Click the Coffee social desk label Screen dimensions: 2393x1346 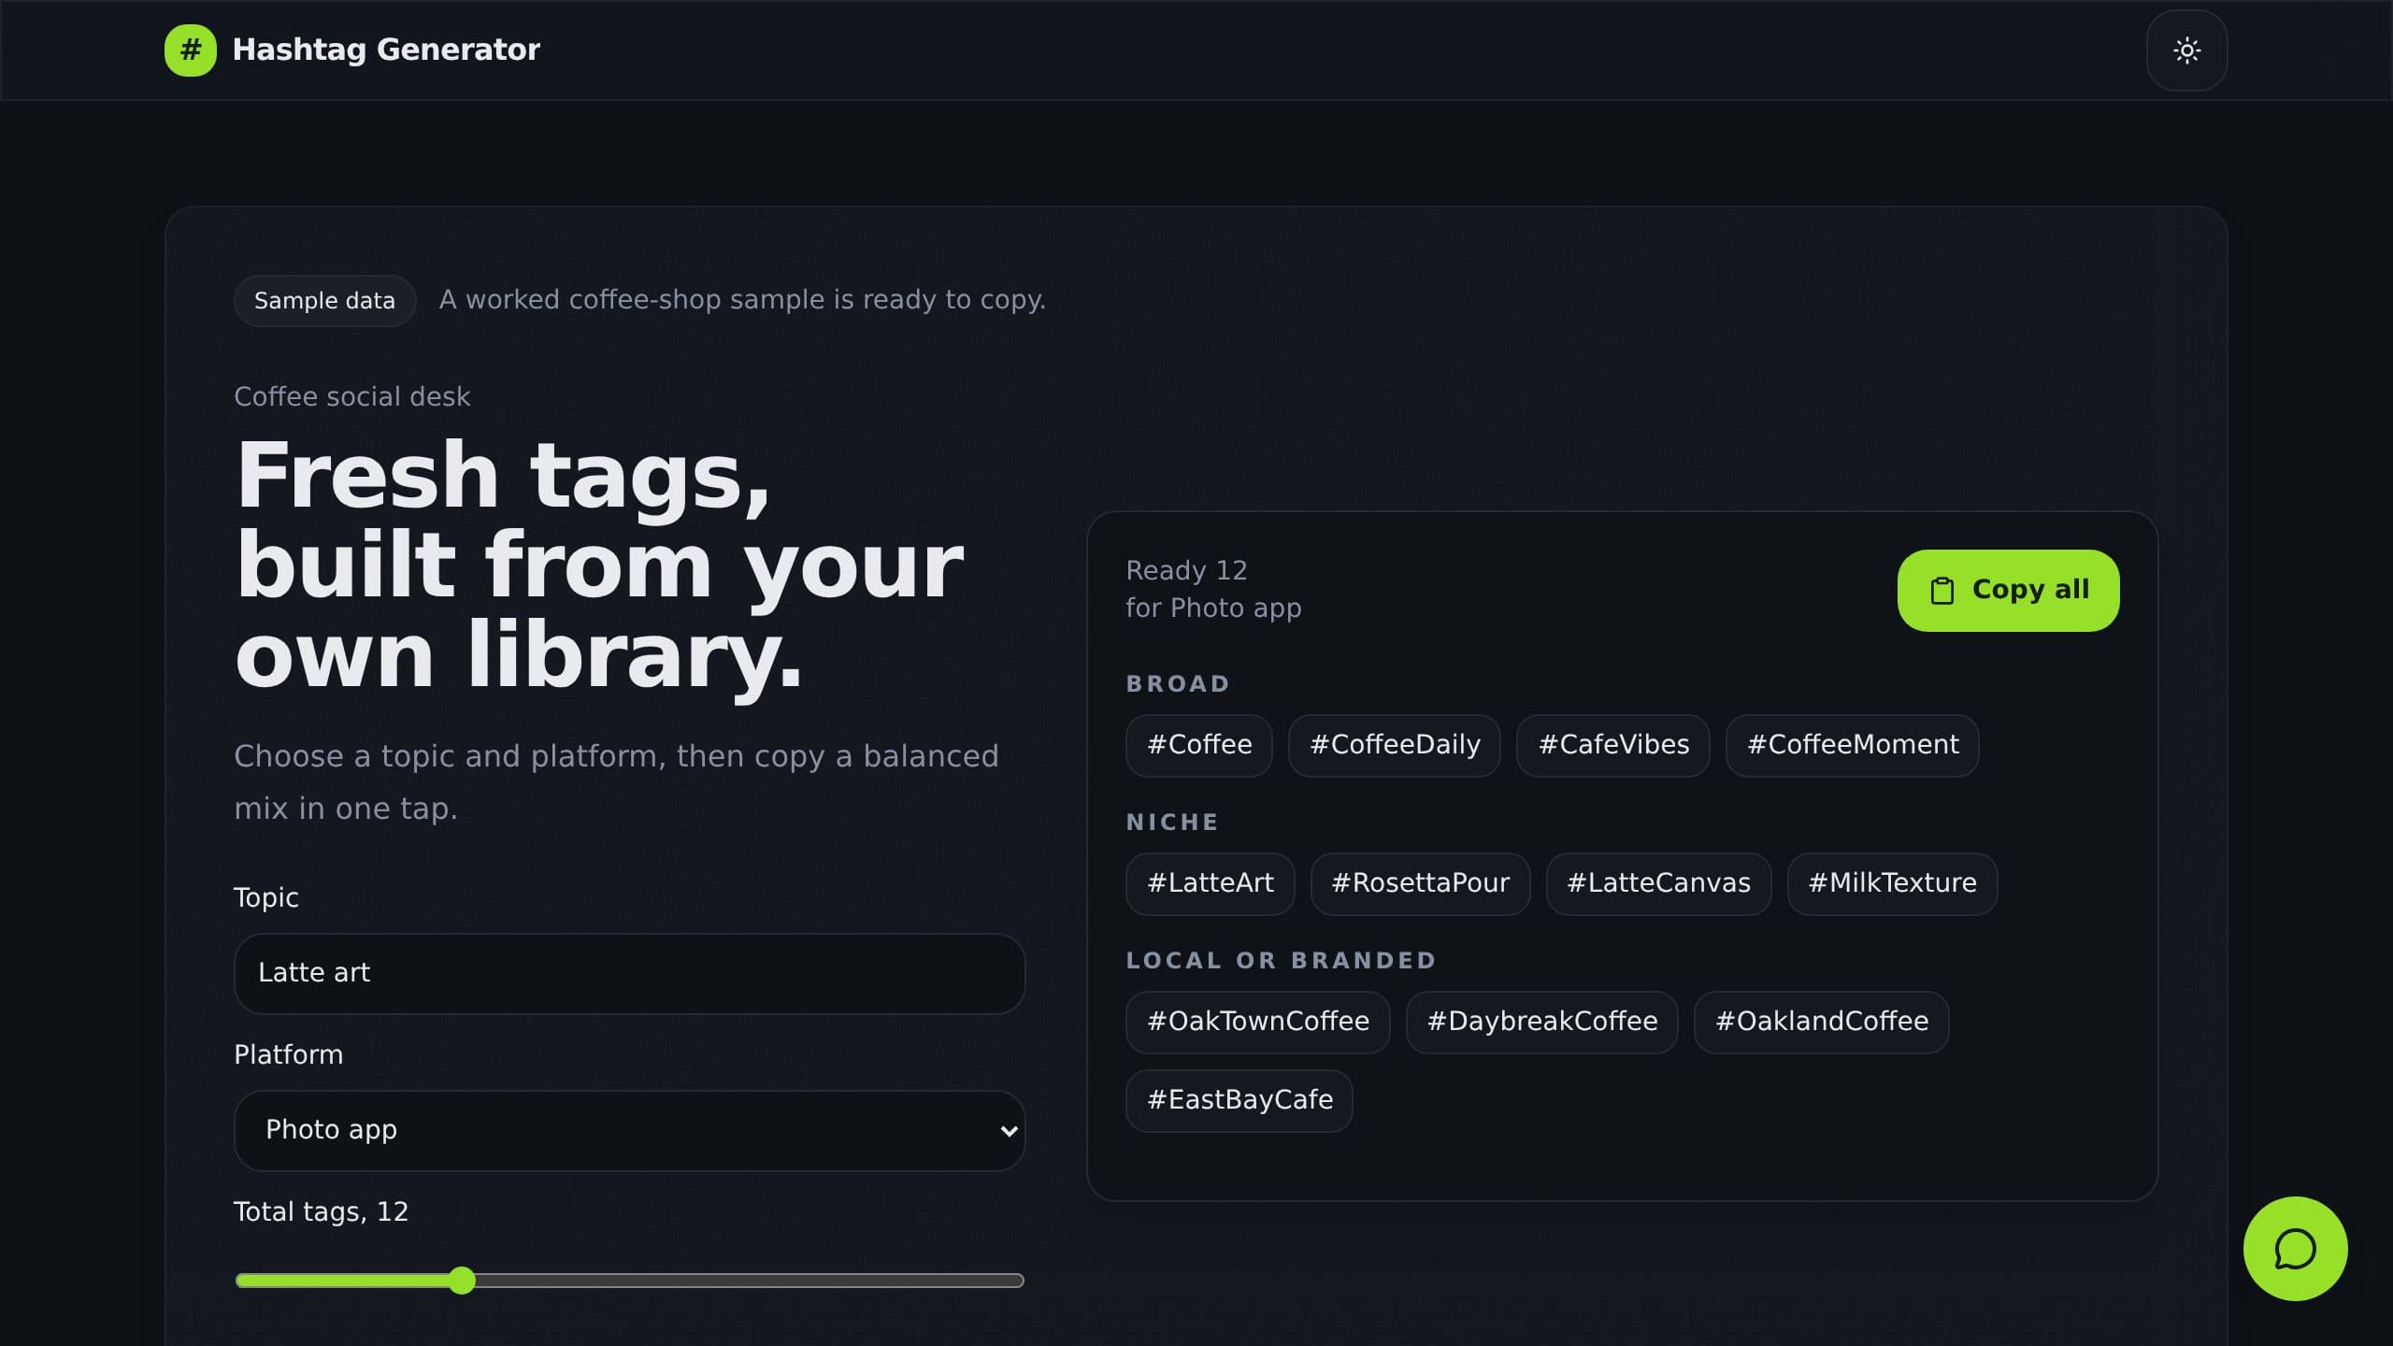[x=351, y=397]
